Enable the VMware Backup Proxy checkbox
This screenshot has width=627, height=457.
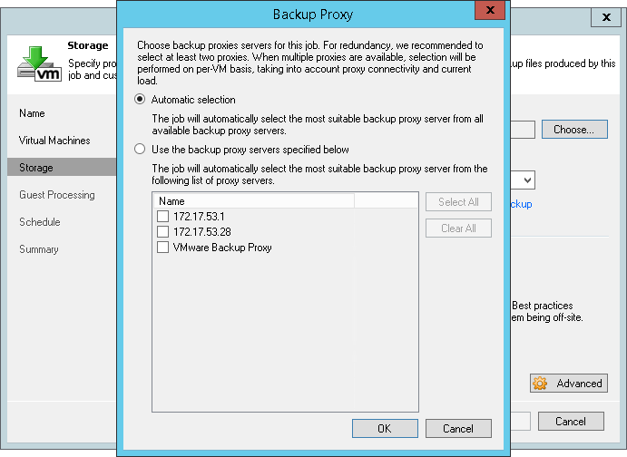tap(162, 248)
